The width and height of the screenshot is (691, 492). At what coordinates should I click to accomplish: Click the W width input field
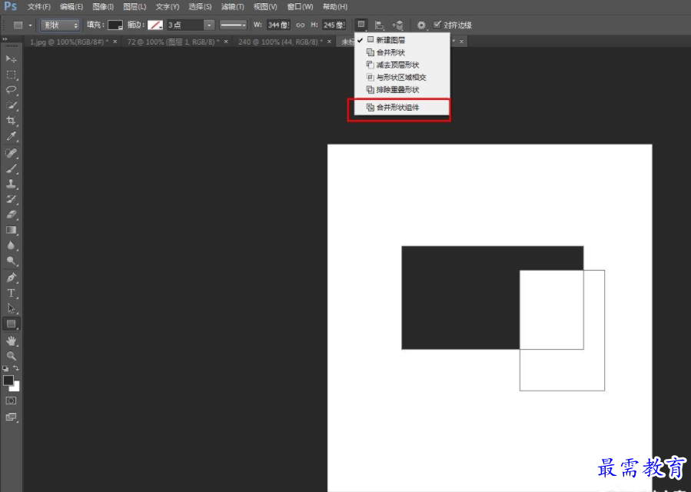click(278, 25)
